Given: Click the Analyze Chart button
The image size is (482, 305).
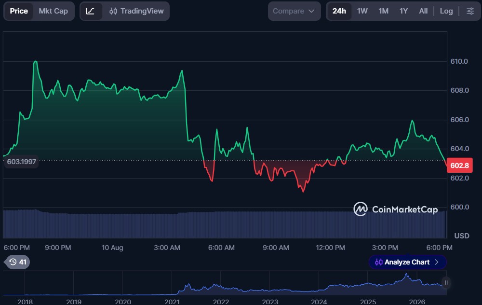Looking at the screenshot, I should click(x=407, y=262).
